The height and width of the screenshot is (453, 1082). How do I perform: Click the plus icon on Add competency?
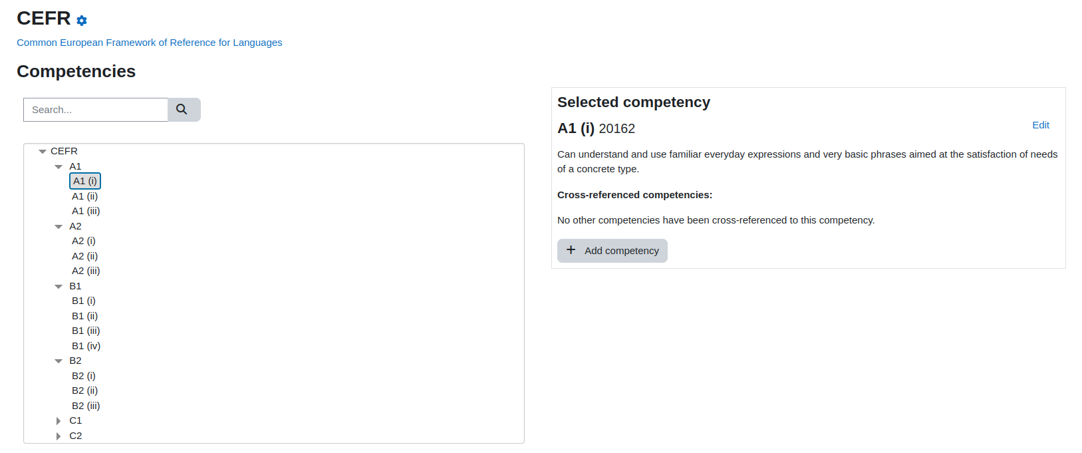pos(571,250)
